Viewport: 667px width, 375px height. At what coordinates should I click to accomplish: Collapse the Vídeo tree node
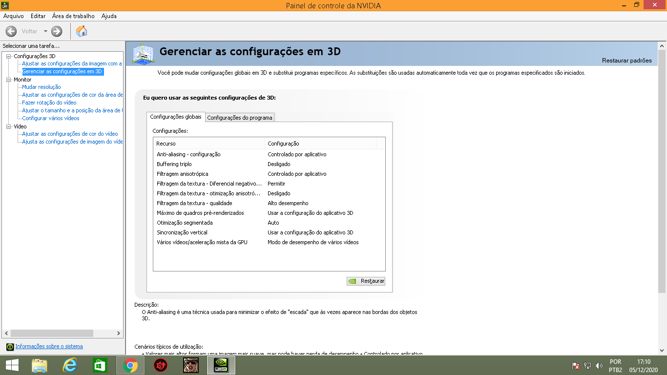coord(8,126)
